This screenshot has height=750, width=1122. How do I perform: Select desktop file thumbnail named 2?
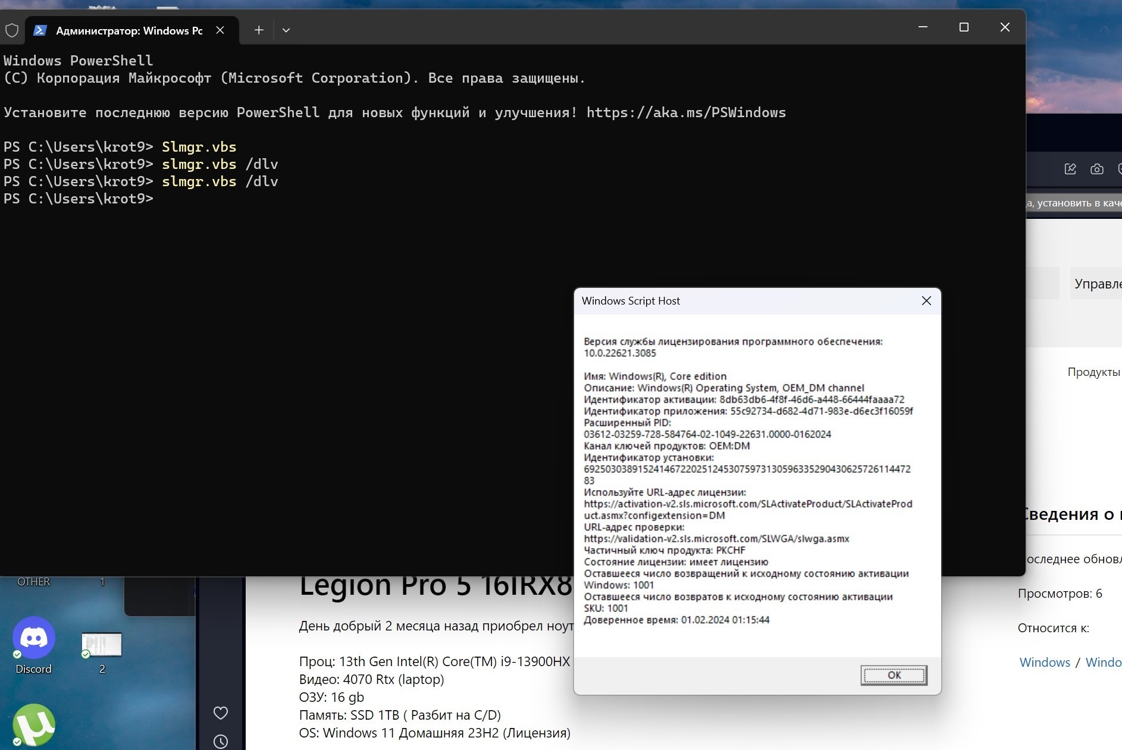[102, 653]
